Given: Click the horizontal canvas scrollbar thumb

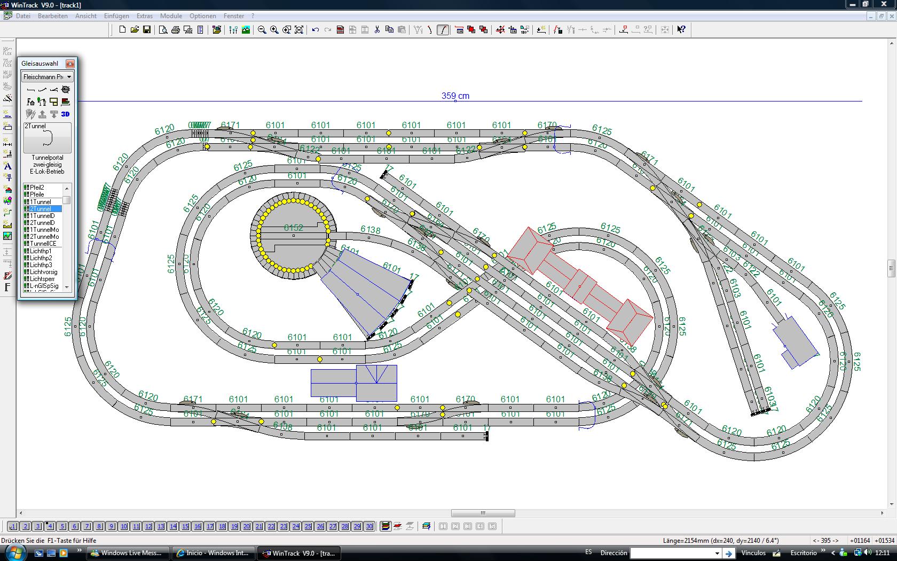Looking at the screenshot, I should (483, 513).
